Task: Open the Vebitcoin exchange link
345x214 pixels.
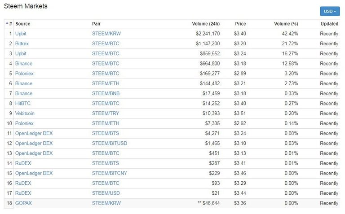Action: 25,114
